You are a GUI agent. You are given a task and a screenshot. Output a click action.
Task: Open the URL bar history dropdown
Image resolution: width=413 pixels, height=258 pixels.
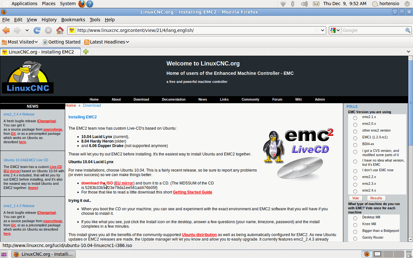pos(323,30)
